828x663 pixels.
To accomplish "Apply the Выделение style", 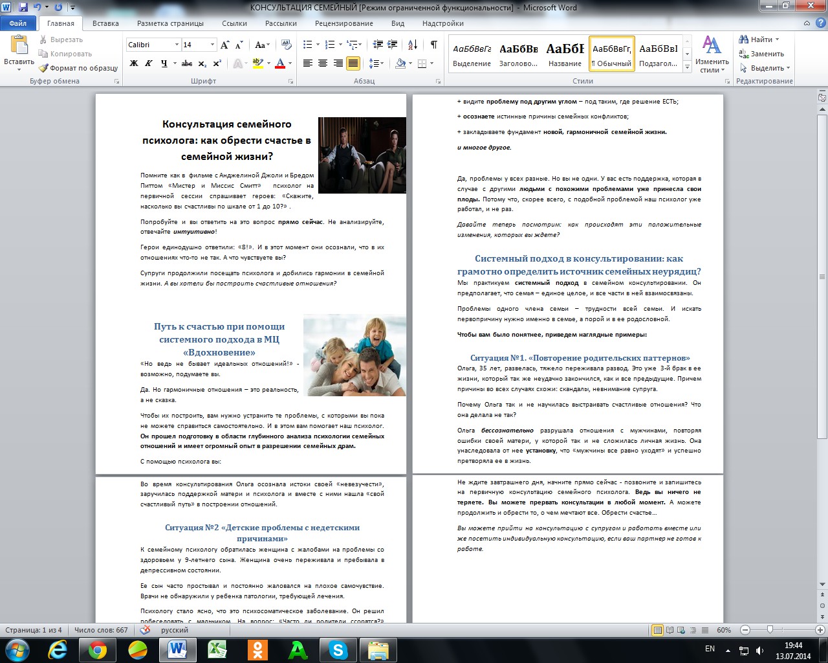I will (472, 53).
